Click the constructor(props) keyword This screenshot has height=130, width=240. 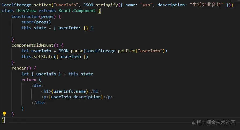point(34,17)
